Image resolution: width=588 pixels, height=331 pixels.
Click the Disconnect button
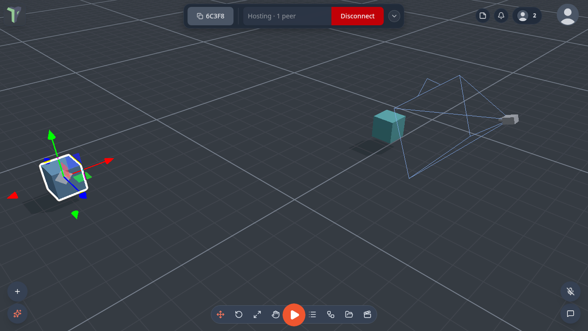tap(357, 16)
